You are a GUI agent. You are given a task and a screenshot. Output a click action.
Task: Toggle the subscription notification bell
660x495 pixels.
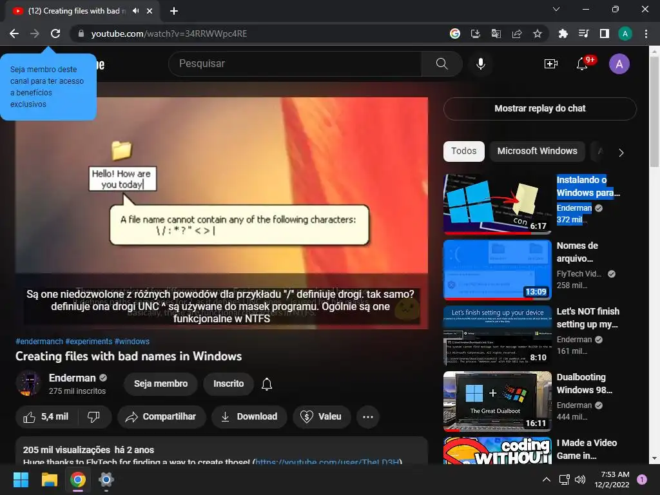267,384
